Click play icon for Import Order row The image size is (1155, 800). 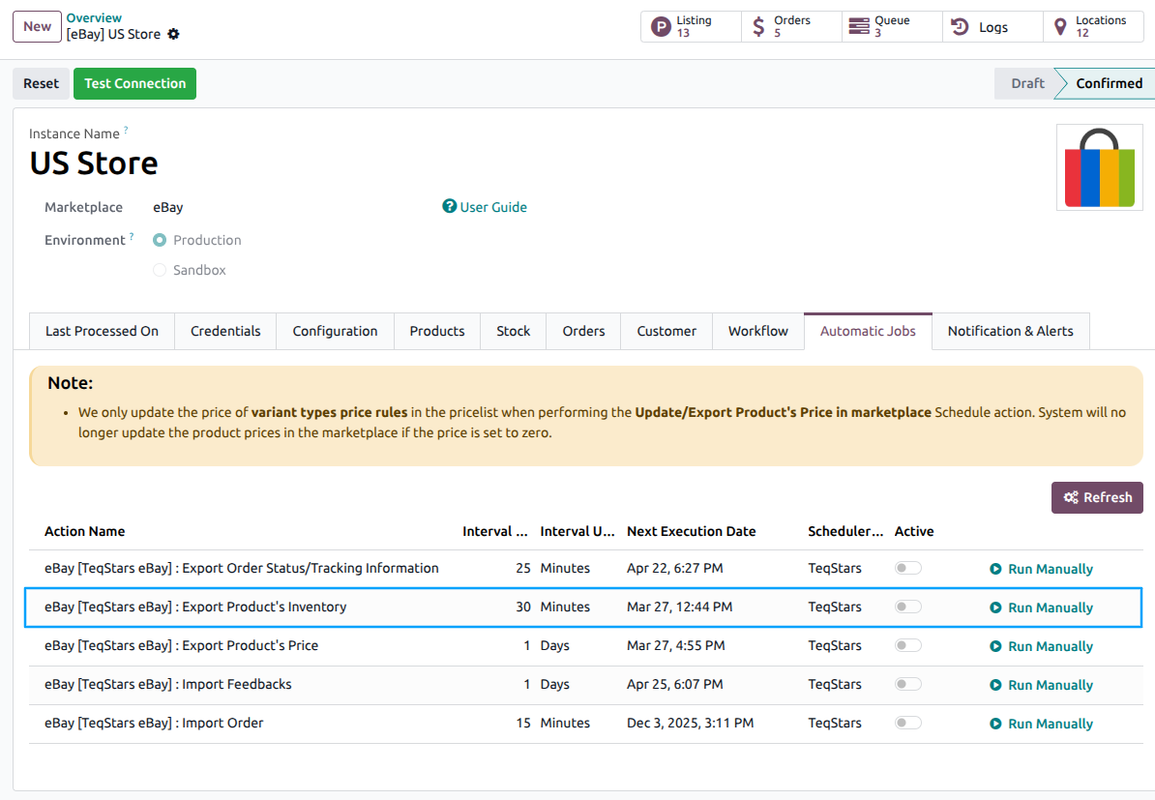coord(995,724)
